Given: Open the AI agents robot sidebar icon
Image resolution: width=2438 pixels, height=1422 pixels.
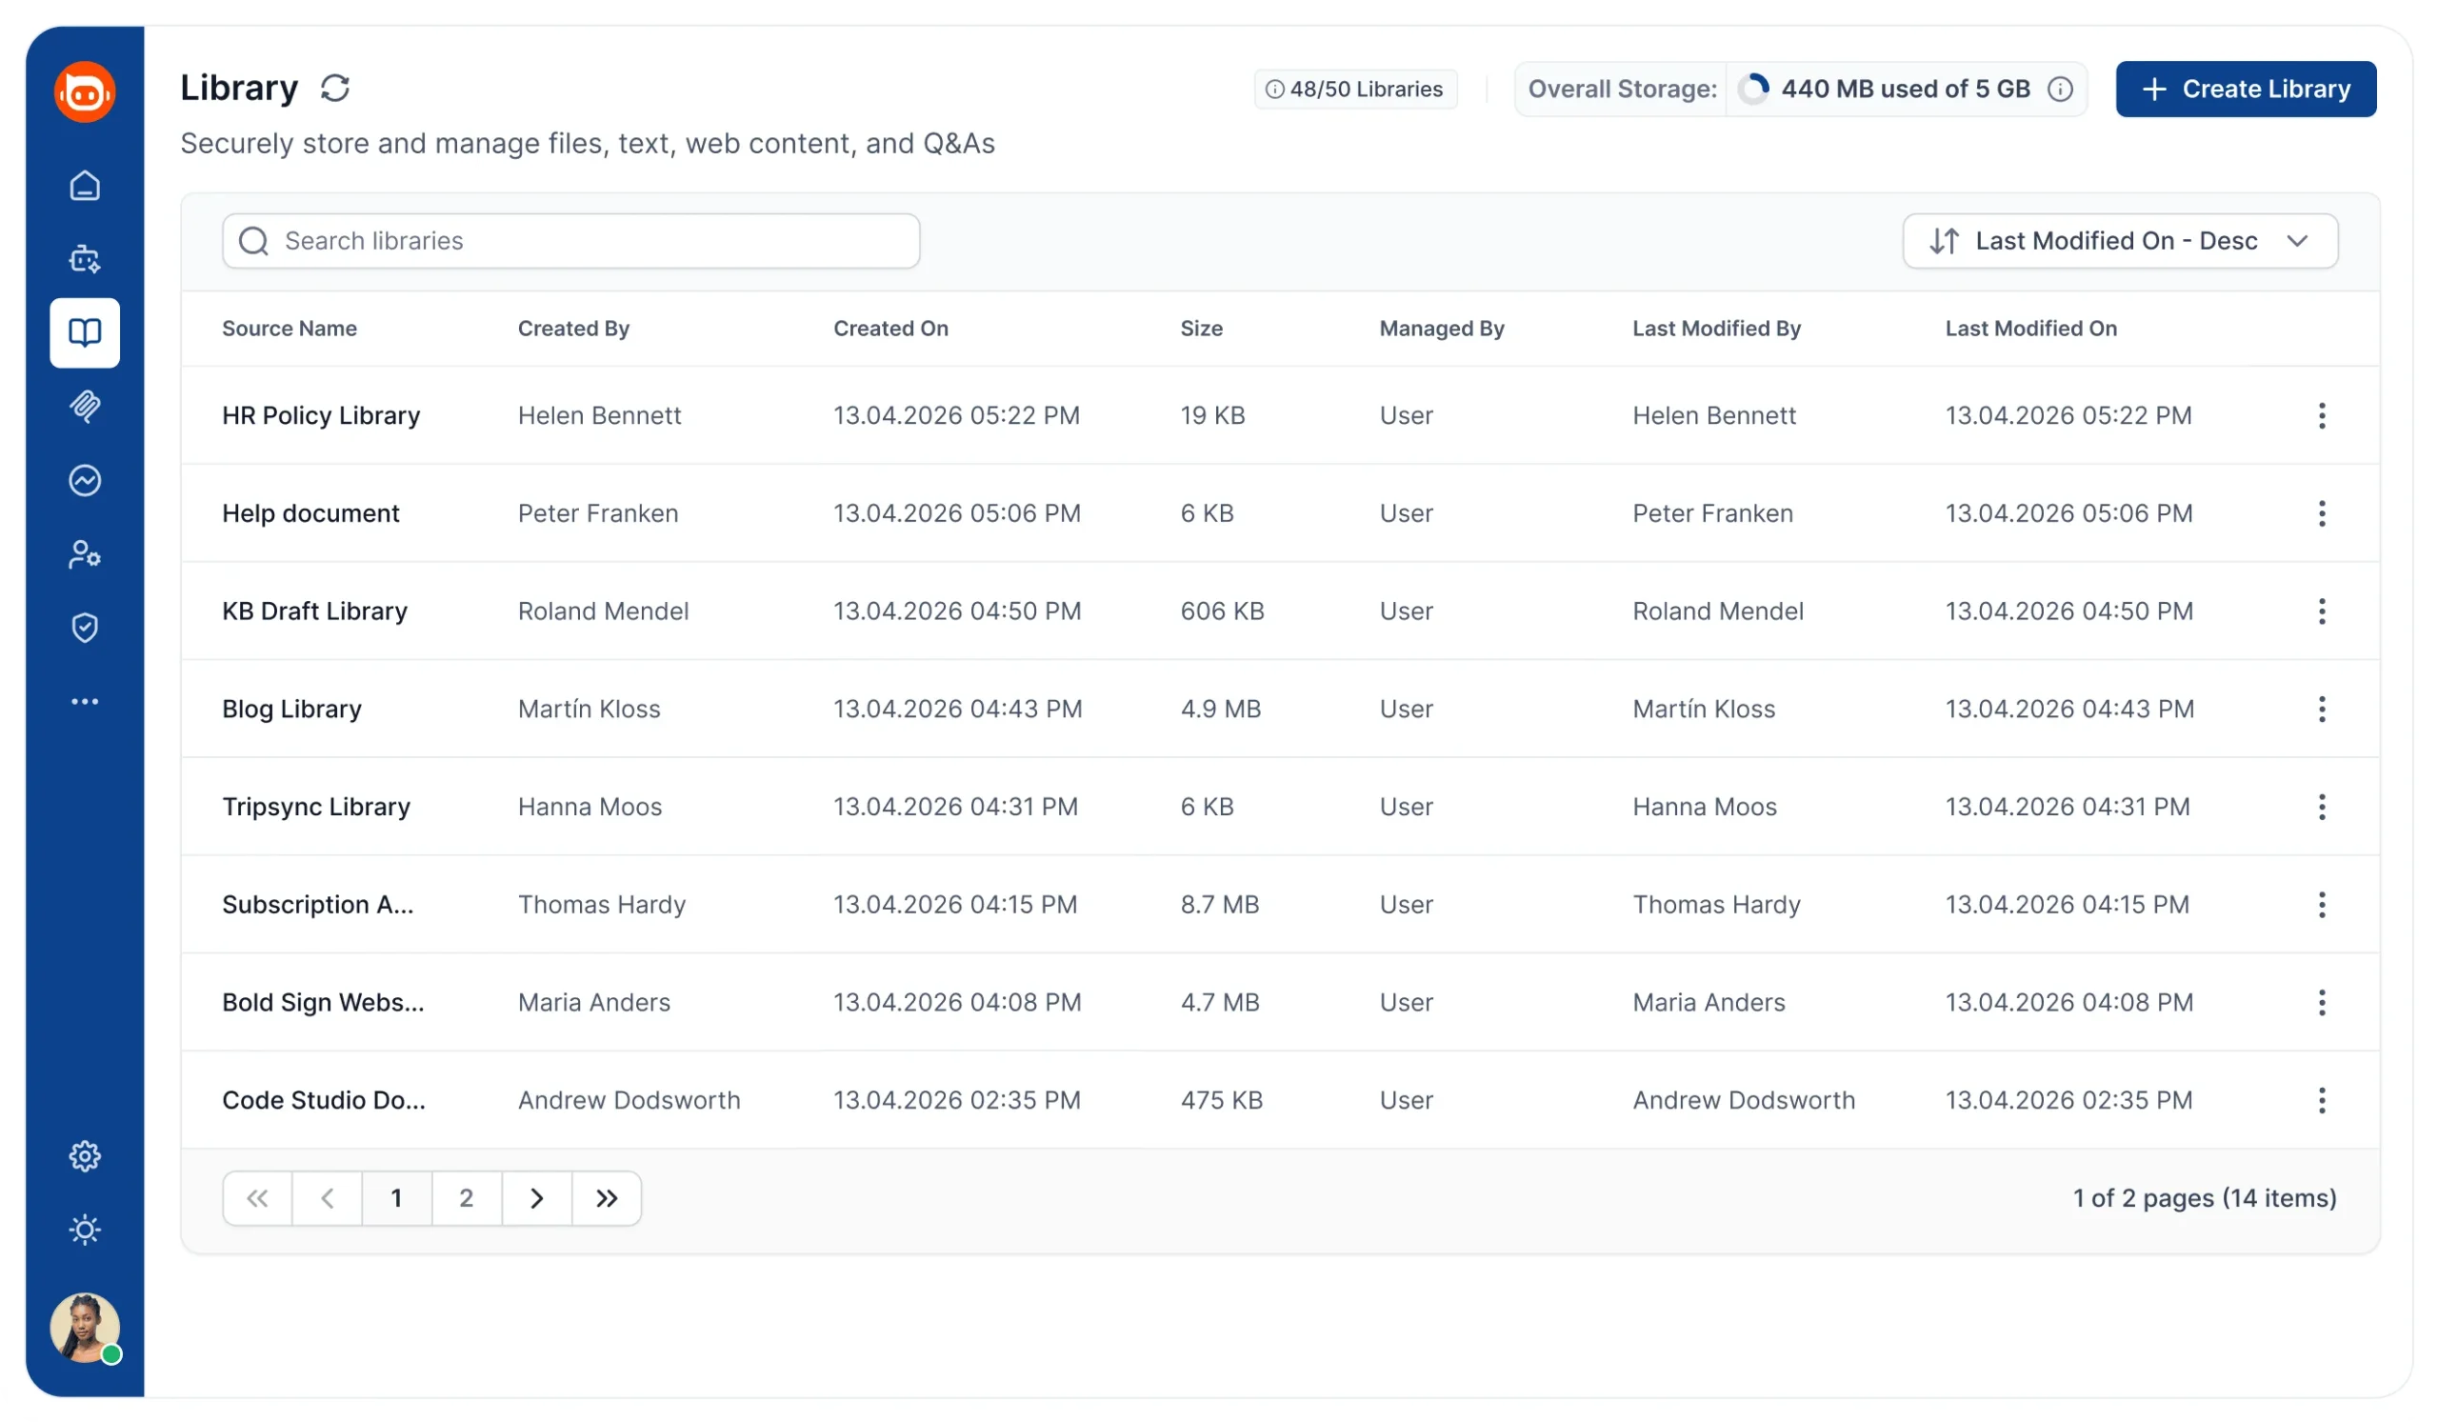Looking at the screenshot, I should tap(85, 258).
